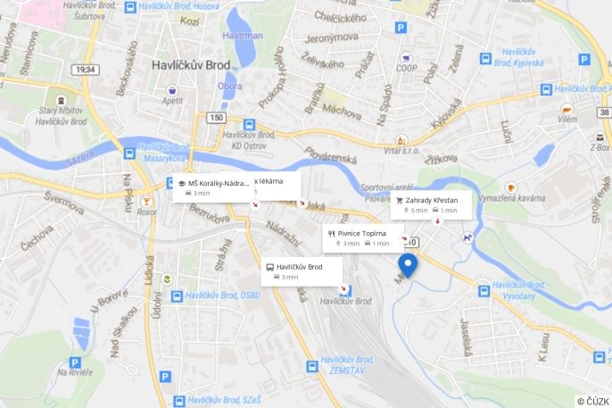Click the SZeŠ bus stop icon
Image resolution: width=612 pixels, height=408 pixels.
click(x=179, y=401)
